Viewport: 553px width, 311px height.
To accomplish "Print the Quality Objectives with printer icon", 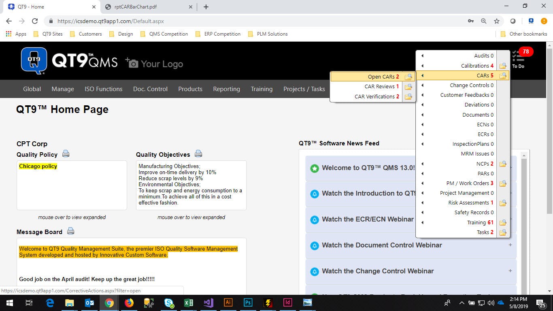I will pos(198,154).
